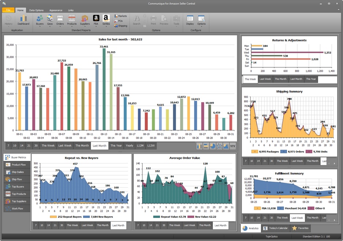Screen dimensions: 343x241
Task: Toggle the YTY comparison button
Action: pos(233,146)
